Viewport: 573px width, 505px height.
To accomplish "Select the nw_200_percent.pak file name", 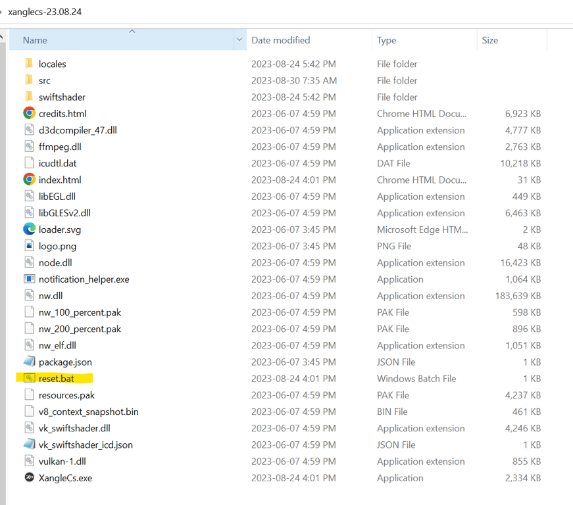I will (x=80, y=329).
